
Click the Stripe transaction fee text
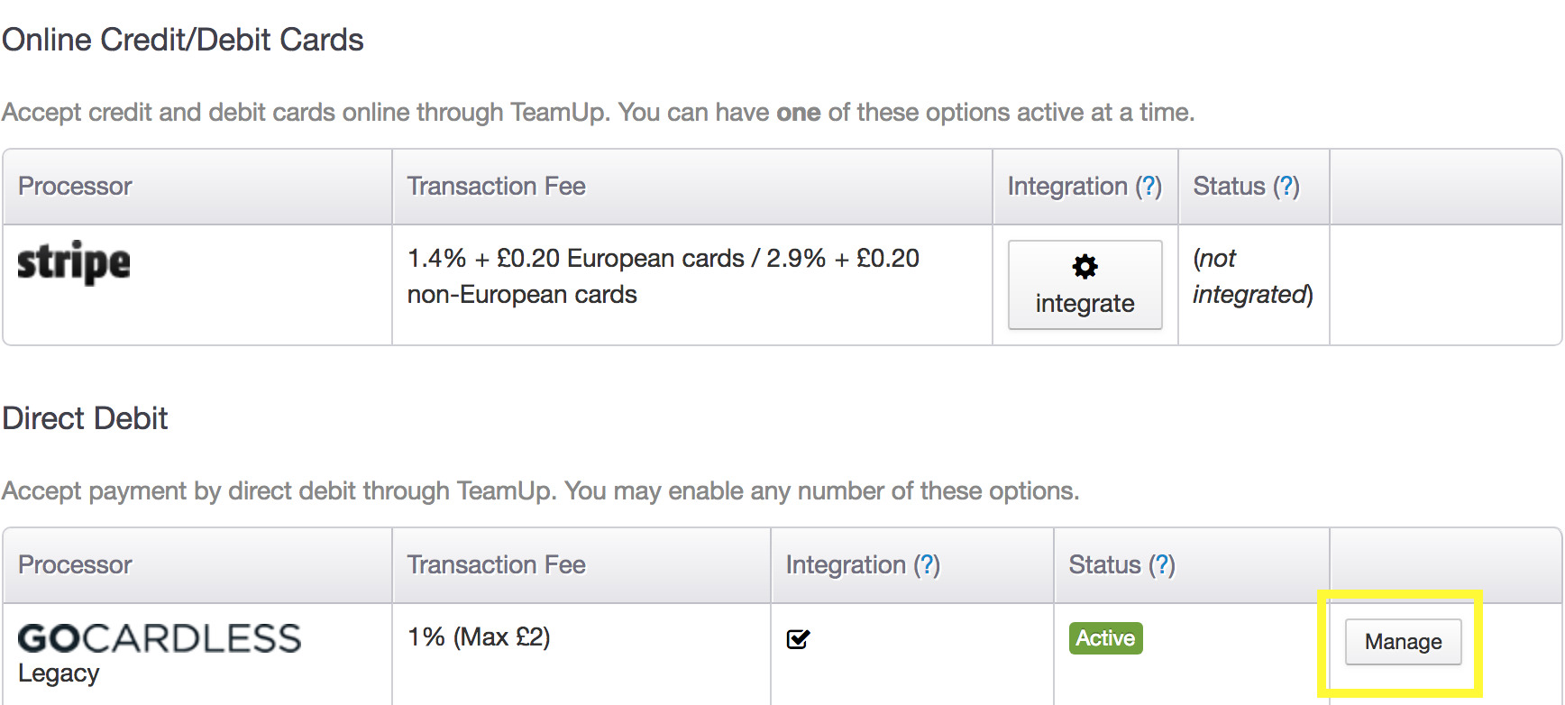pos(664,276)
